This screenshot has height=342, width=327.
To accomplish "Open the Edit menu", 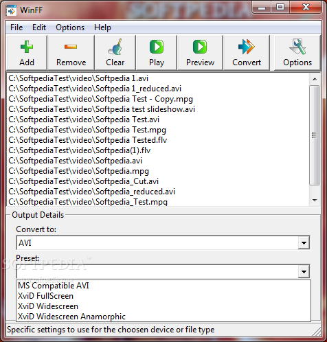I will (x=39, y=27).
